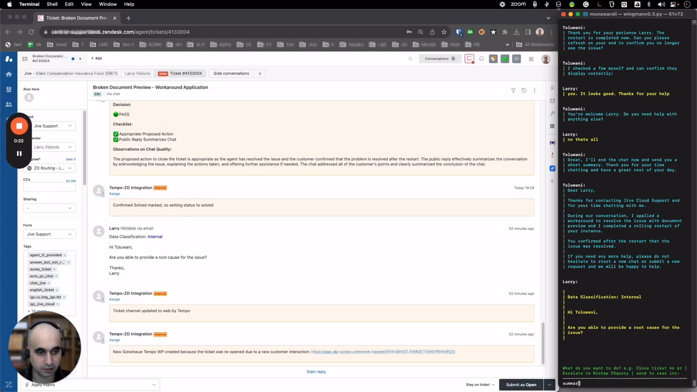Image resolution: width=697 pixels, height=392 pixels.
Task: Open the apps grid panel icon
Action: point(552,126)
